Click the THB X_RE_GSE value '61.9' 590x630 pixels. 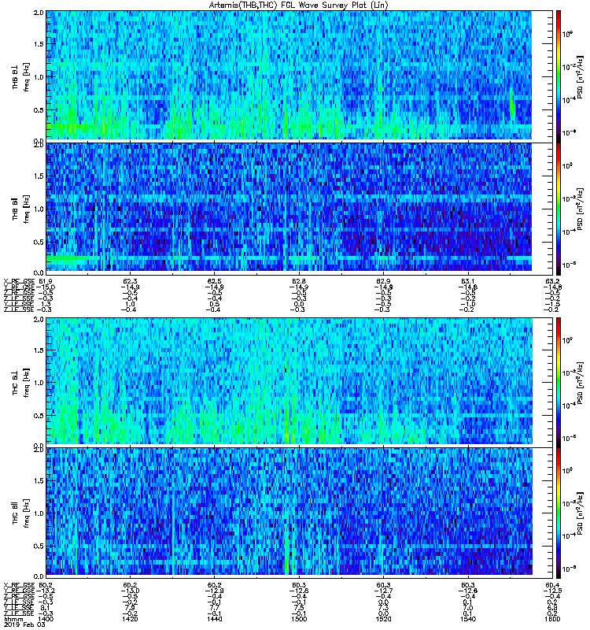tap(46, 281)
